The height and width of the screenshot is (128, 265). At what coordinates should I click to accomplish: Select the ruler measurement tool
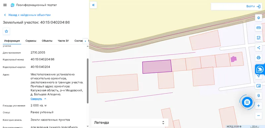click(x=258, y=28)
